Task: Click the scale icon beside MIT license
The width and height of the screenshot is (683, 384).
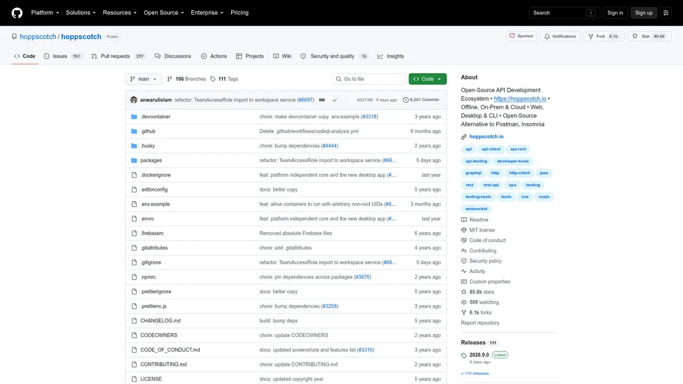Action: point(464,230)
